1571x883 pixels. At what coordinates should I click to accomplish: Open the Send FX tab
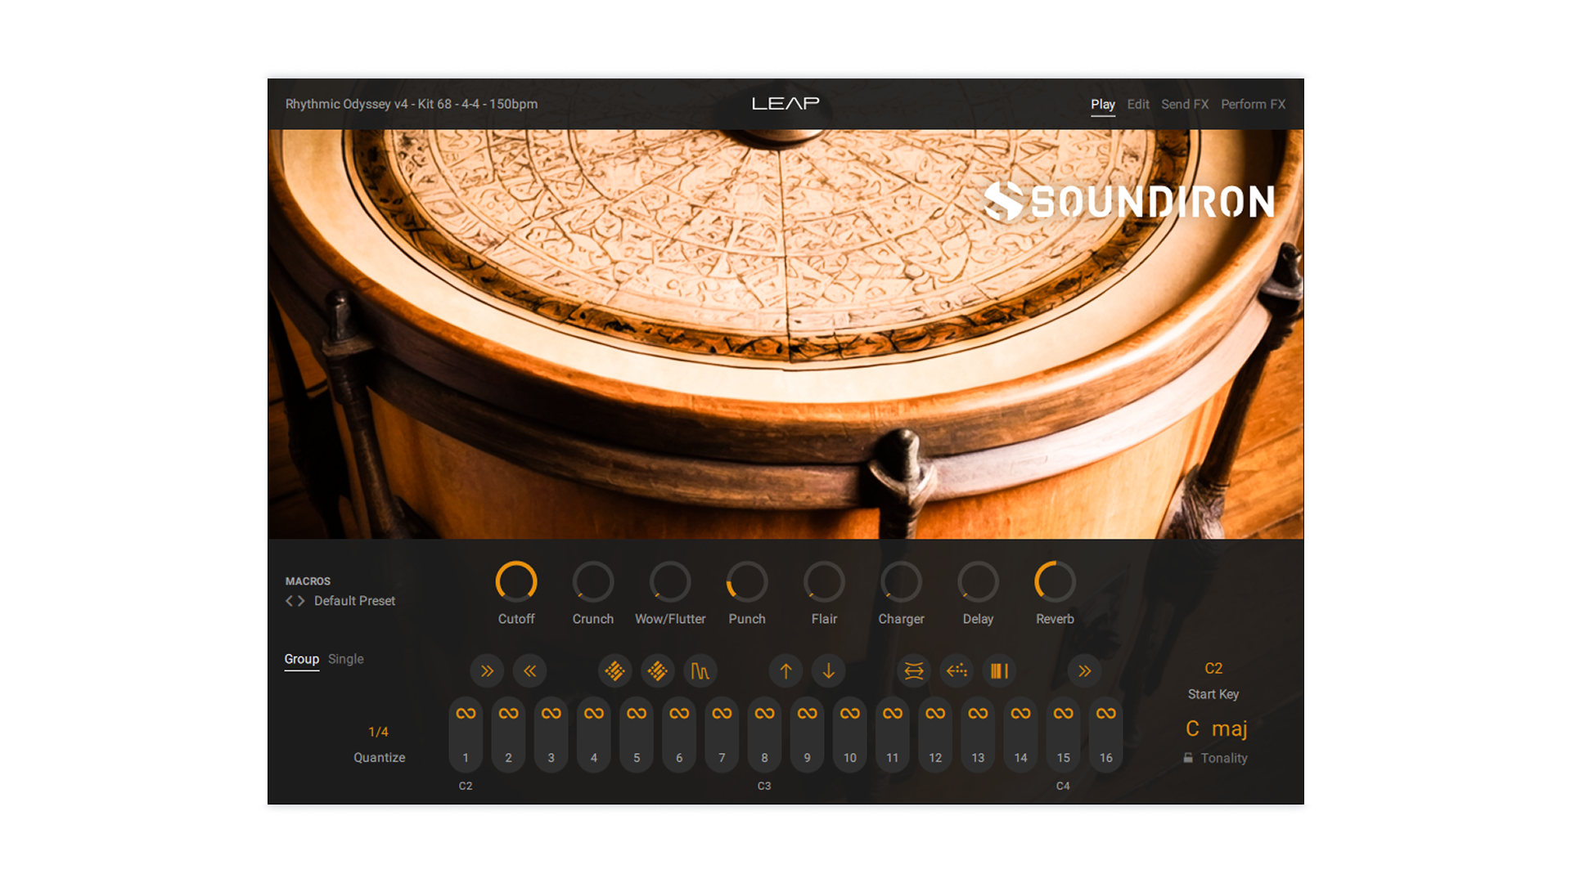pyautogui.click(x=1184, y=105)
